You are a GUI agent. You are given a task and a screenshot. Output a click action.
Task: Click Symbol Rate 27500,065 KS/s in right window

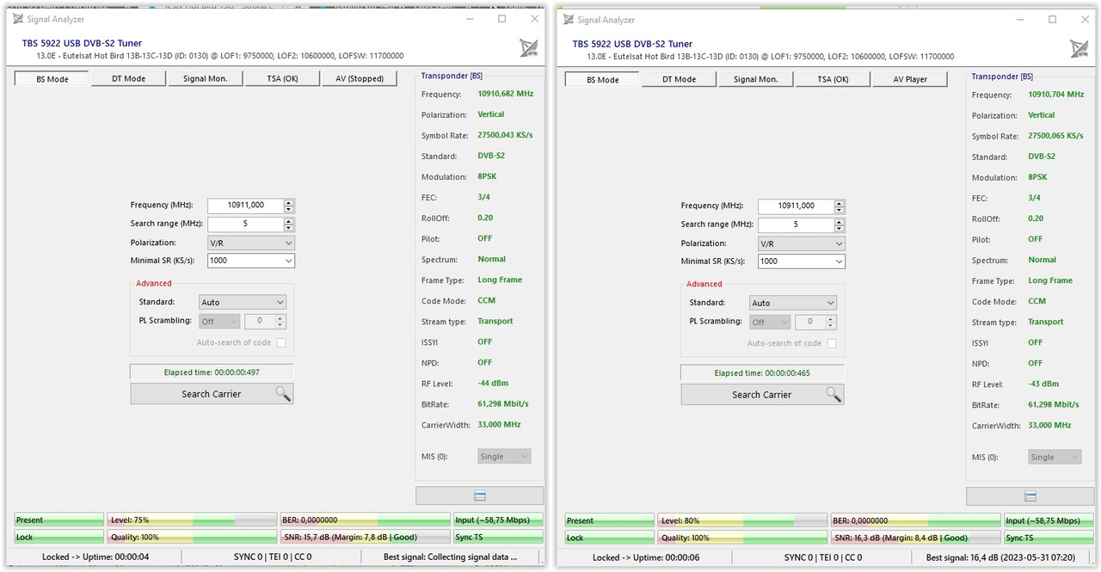pyautogui.click(x=1056, y=136)
